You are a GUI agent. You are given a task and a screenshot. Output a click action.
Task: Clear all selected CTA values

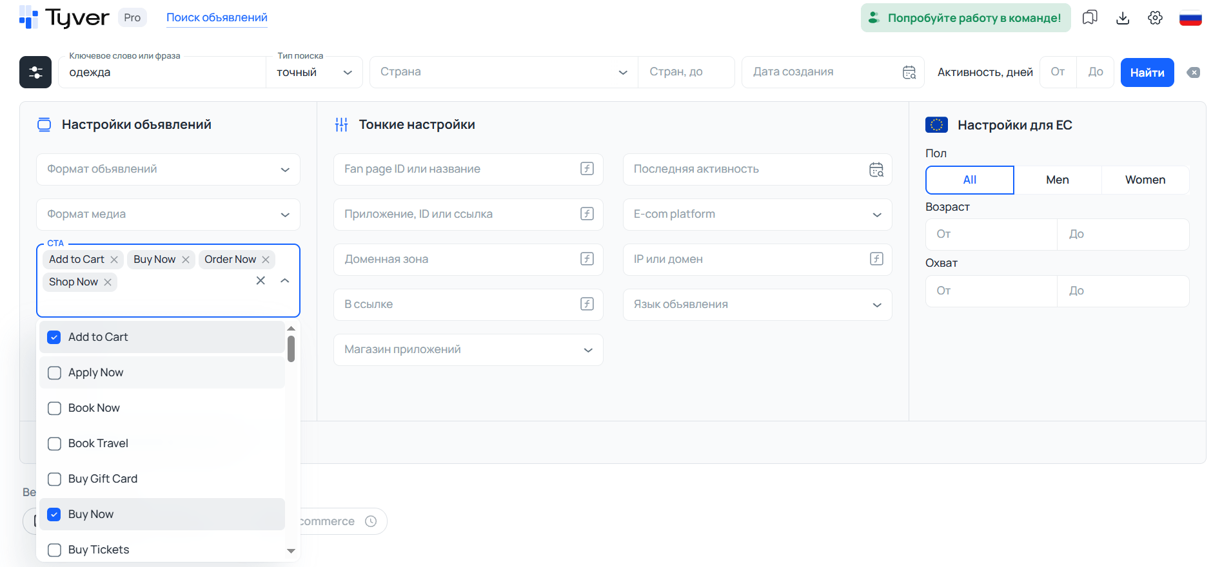pos(261,280)
